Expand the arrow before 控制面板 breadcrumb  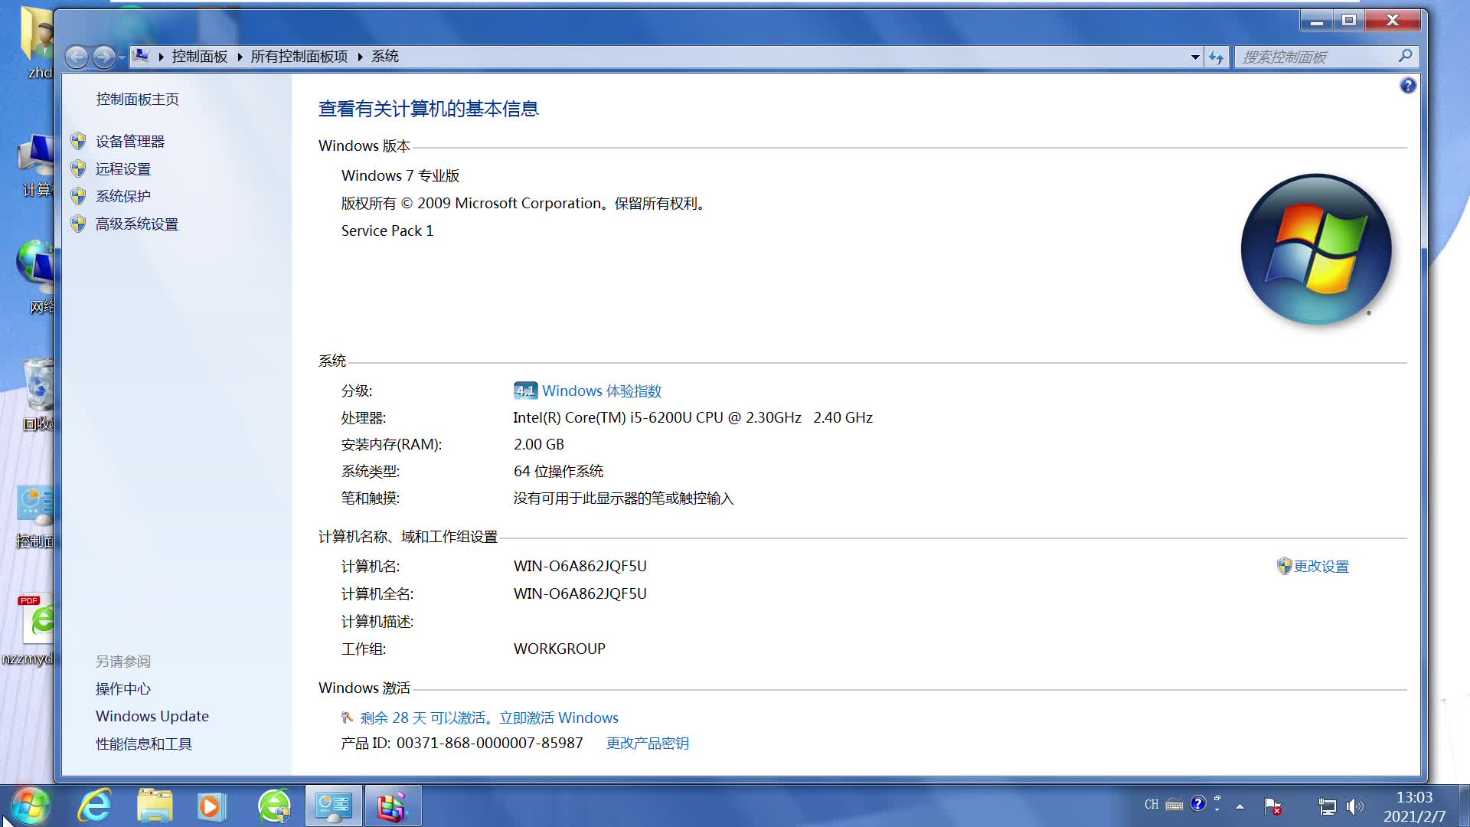pyautogui.click(x=161, y=57)
